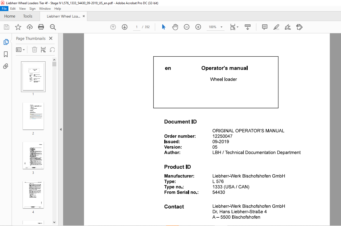Viewport: 341px width, 226px height.
Task: Click order number value 12250047
Action: 222,136
